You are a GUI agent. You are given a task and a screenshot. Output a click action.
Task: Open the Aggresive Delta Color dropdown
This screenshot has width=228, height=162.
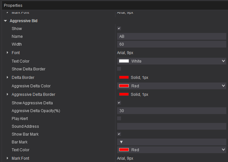pyautogui.click(x=223, y=86)
